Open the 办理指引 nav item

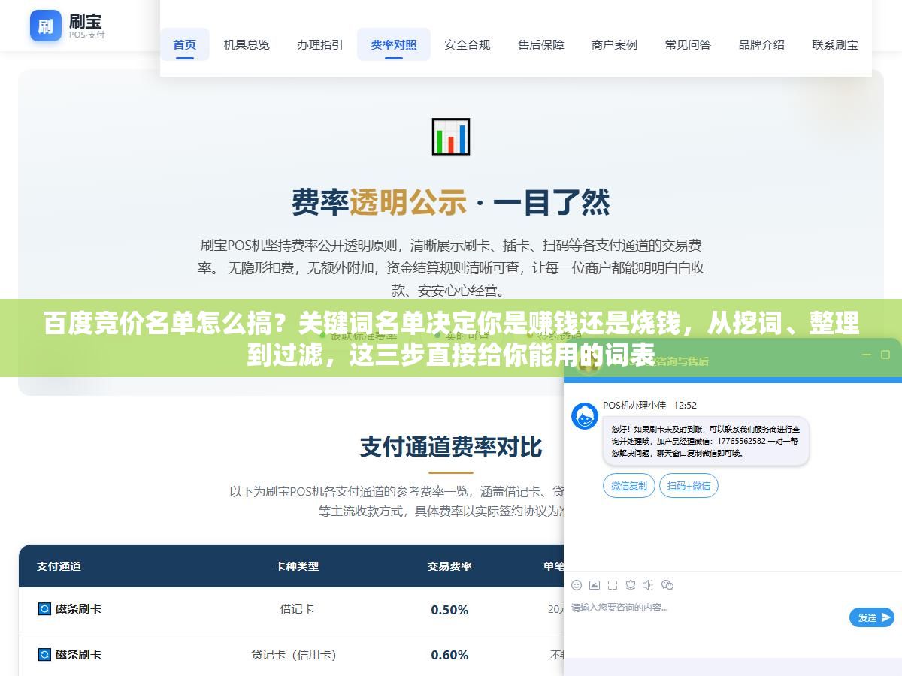pos(320,44)
